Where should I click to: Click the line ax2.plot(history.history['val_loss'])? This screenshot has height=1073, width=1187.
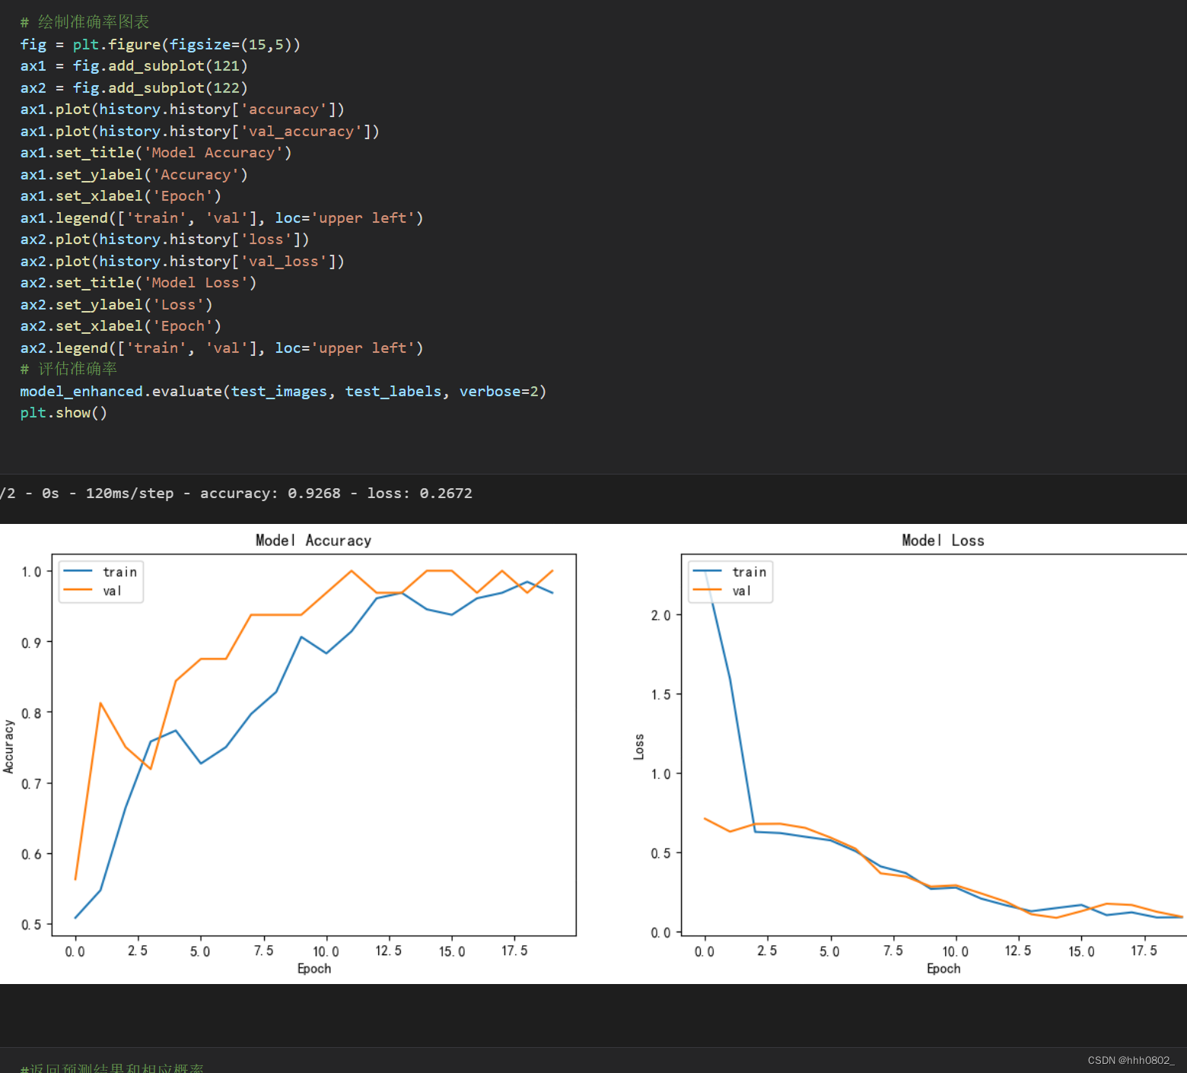pos(182,262)
